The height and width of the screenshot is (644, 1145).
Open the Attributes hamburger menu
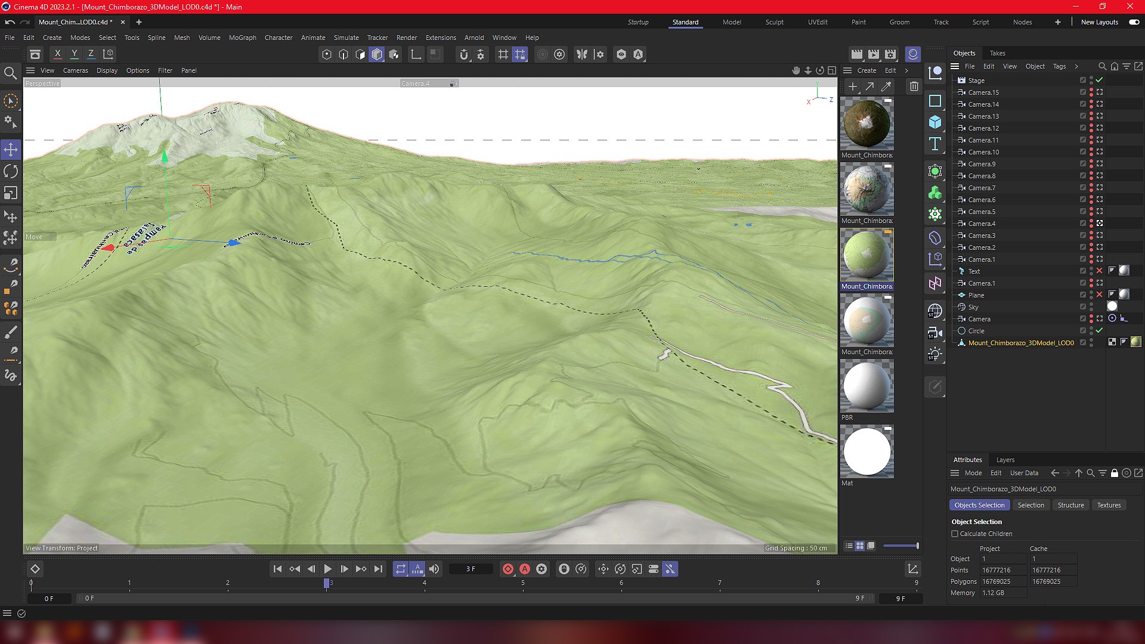coord(955,473)
